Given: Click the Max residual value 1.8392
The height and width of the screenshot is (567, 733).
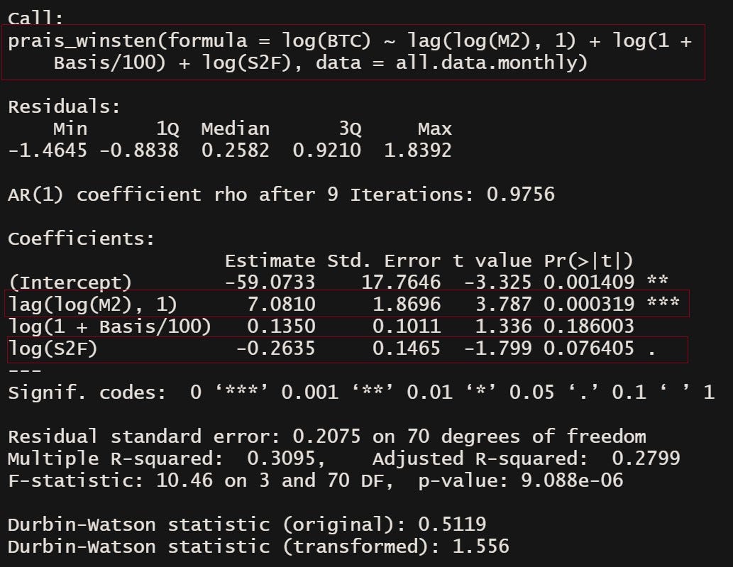Looking at the screenshot, I should [x=418, y=150].
